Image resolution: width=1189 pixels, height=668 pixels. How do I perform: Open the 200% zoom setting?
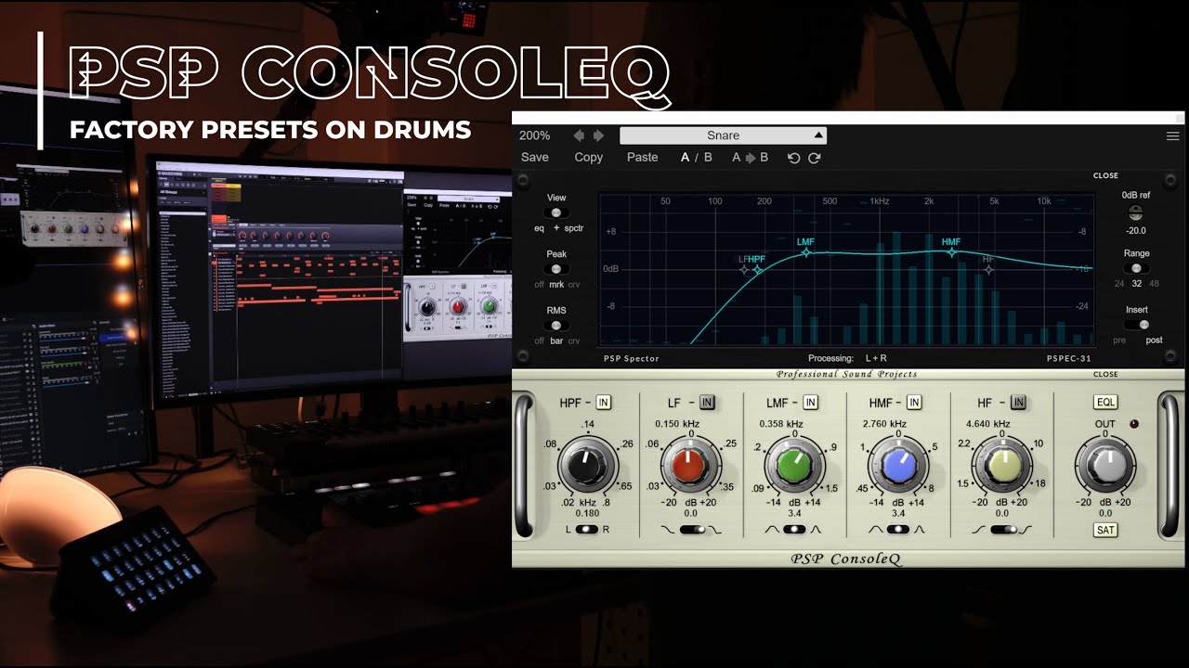(535, 135)
